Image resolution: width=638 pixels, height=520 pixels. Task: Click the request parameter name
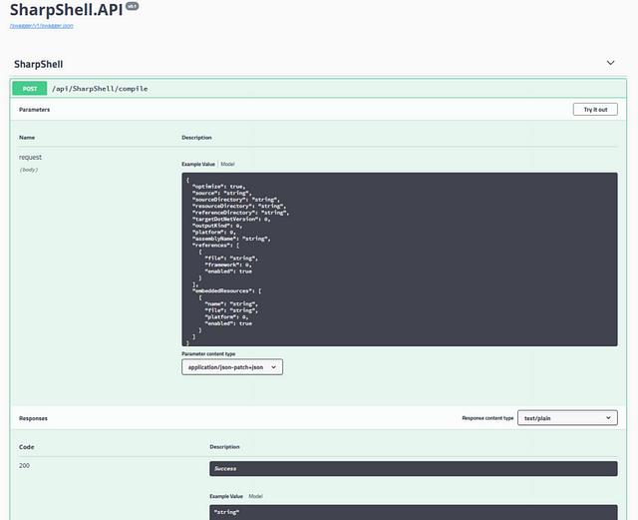[x=30, y=157]
